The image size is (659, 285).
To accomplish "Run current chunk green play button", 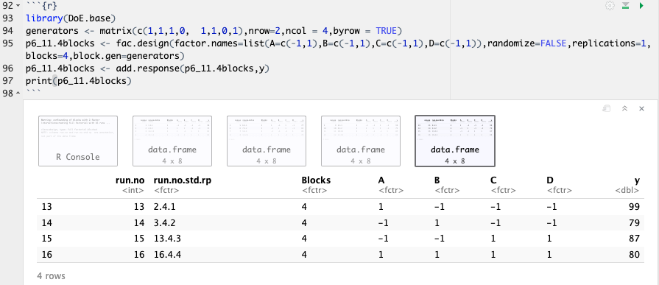I will click(x=641, y=6).
